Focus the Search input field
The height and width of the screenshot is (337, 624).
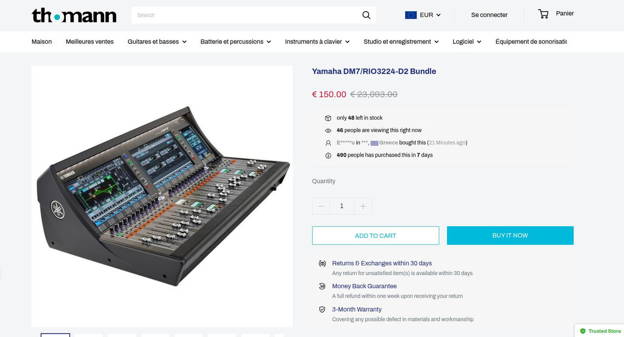tap(246, 15)
